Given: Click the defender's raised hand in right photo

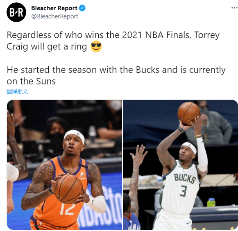Looking at the screenshot, I should [x=138, y=154].
